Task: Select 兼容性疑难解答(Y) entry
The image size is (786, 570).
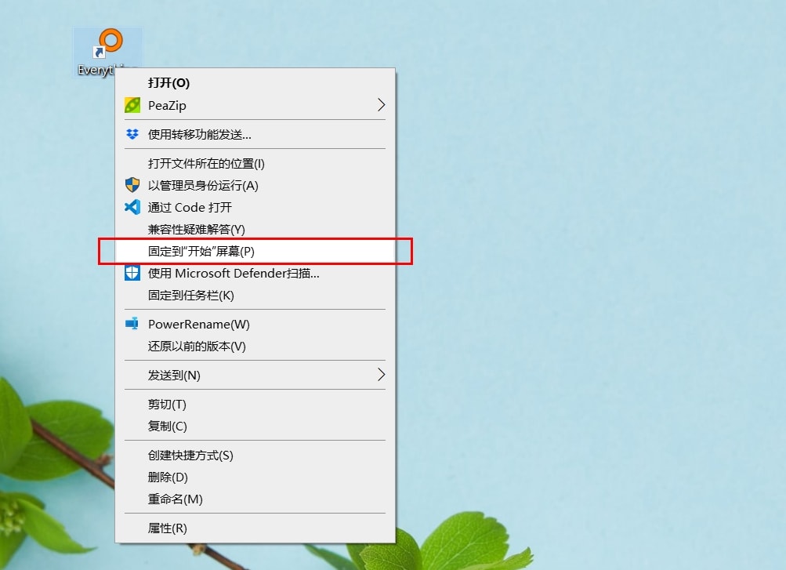Action: tap(255, 229)
